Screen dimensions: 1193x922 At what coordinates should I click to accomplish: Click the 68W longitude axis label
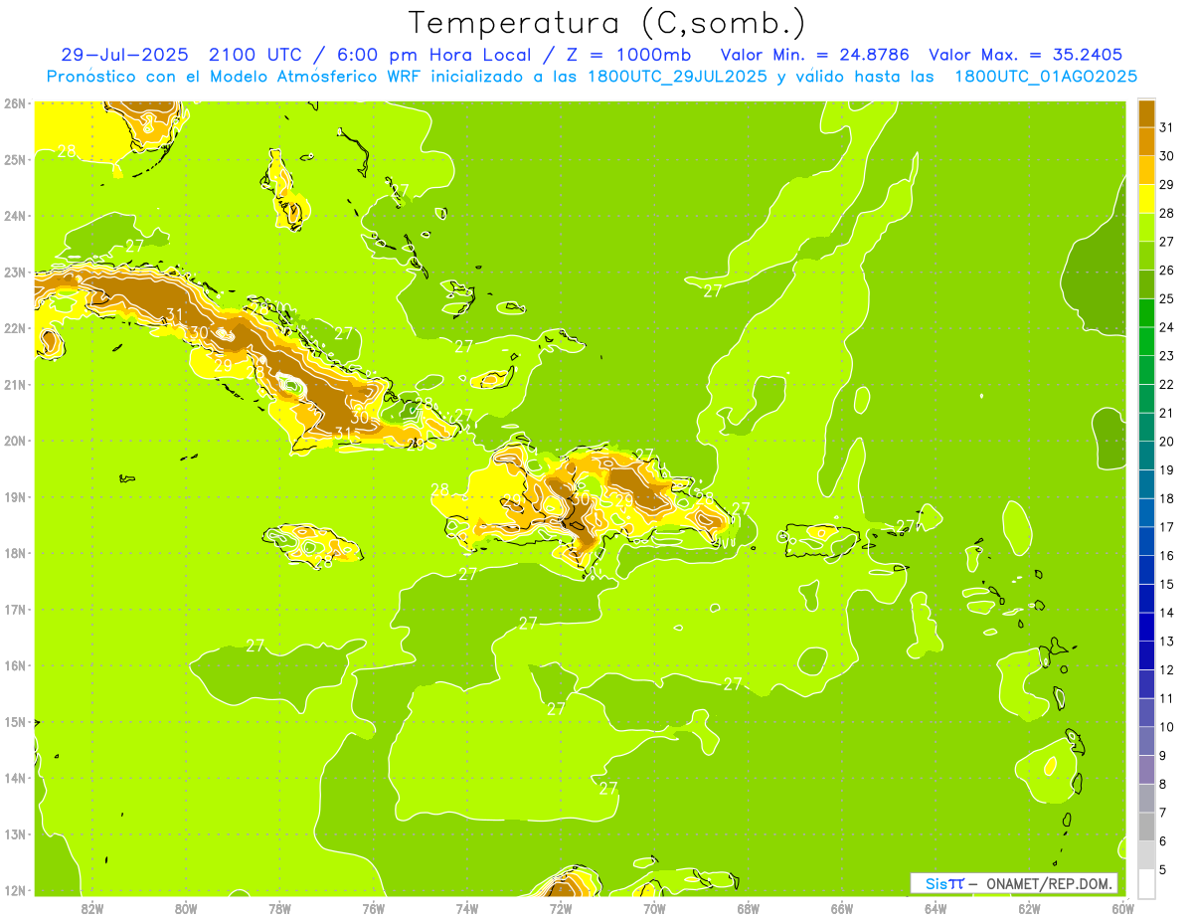(x=748, y=908)
